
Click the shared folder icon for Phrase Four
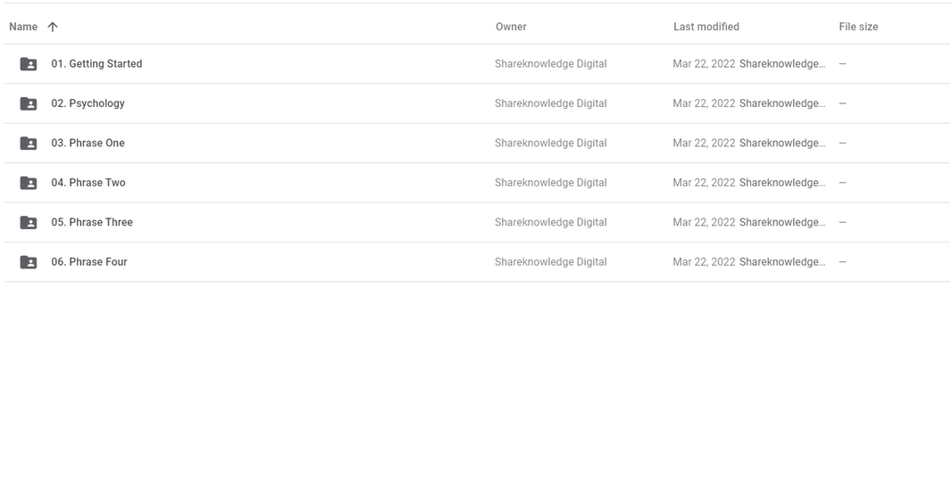[29, 262]
